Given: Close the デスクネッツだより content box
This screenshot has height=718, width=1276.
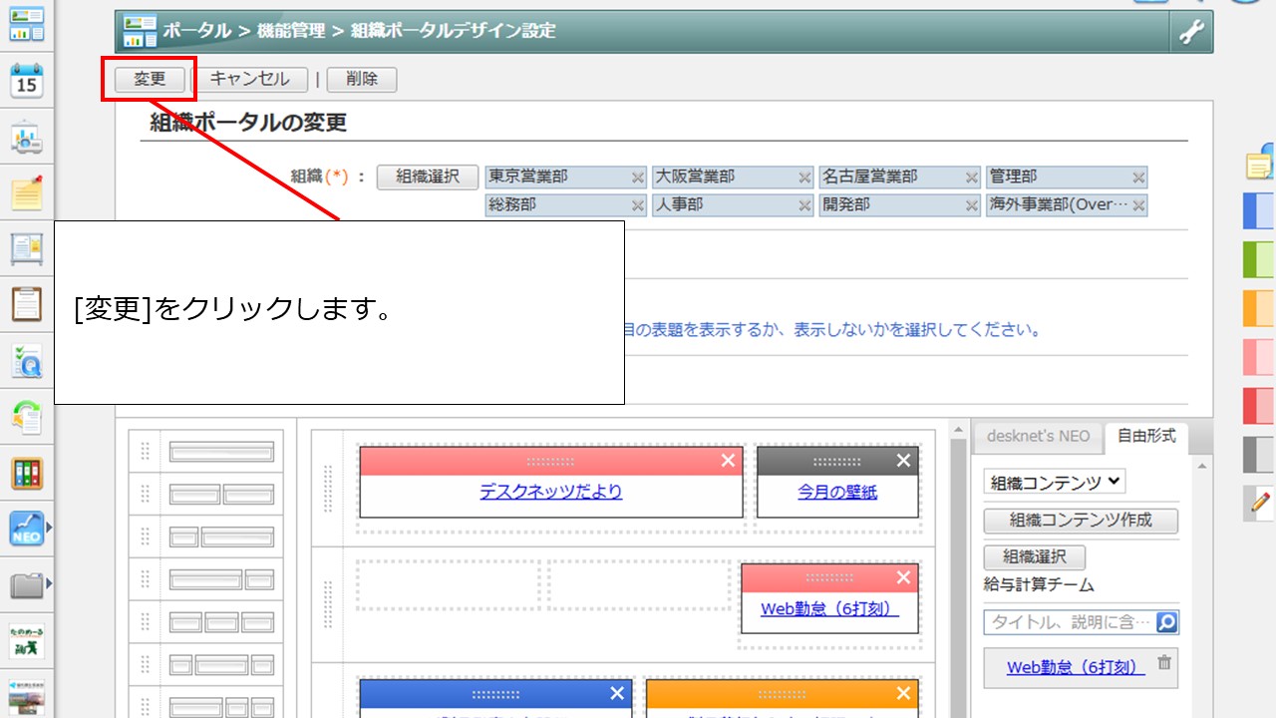Looking at the screenshot, I should pyautogui.click(x=728, y=461).
